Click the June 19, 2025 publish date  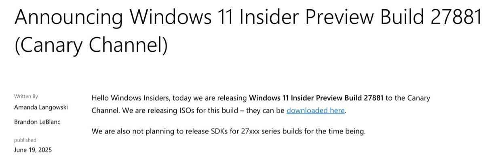click(33, 150)
